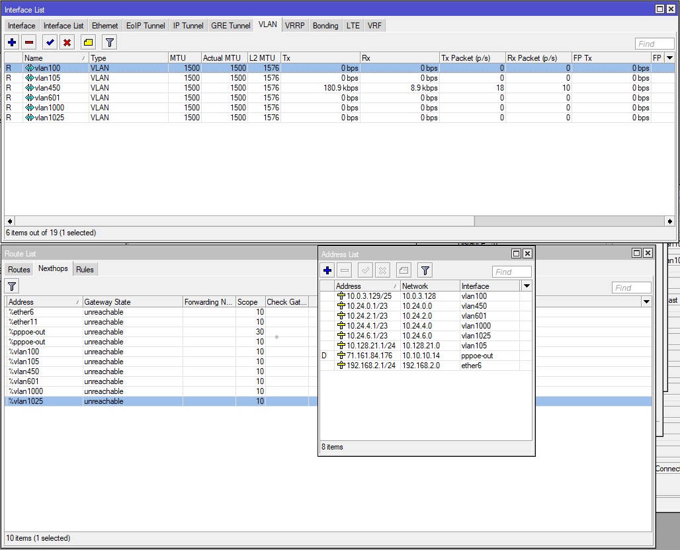Viewport: 680px width, 550px height.
Task: Click the red X Disable button in Interface List
Action: click(67, 42)
